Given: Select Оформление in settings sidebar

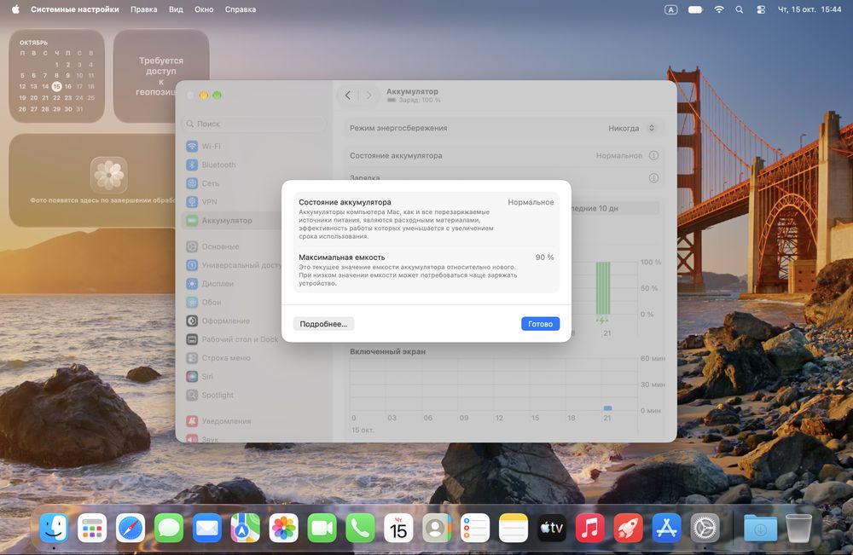Looking at the screenshot, I should [254, 321].
